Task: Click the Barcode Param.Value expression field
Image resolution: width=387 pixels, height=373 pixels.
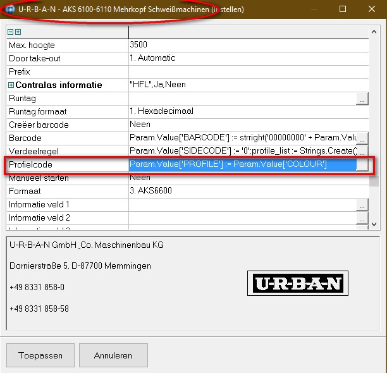Action: 243,138
